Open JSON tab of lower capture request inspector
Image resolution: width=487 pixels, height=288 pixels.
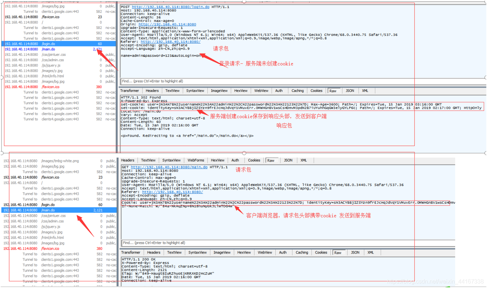coord(288,160)
